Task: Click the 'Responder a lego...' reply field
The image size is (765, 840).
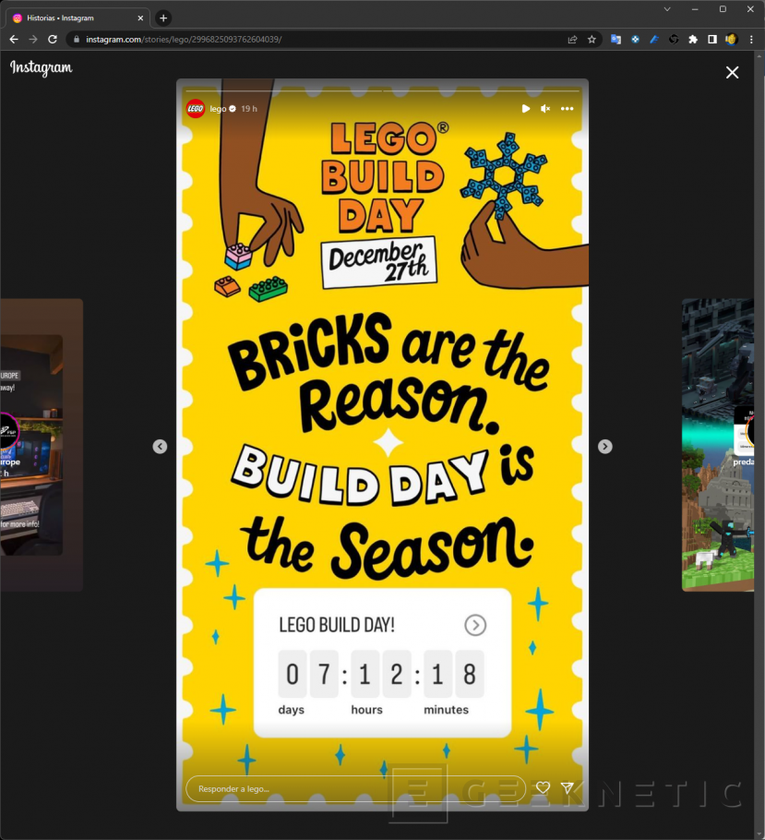Action: pos(355,789)
